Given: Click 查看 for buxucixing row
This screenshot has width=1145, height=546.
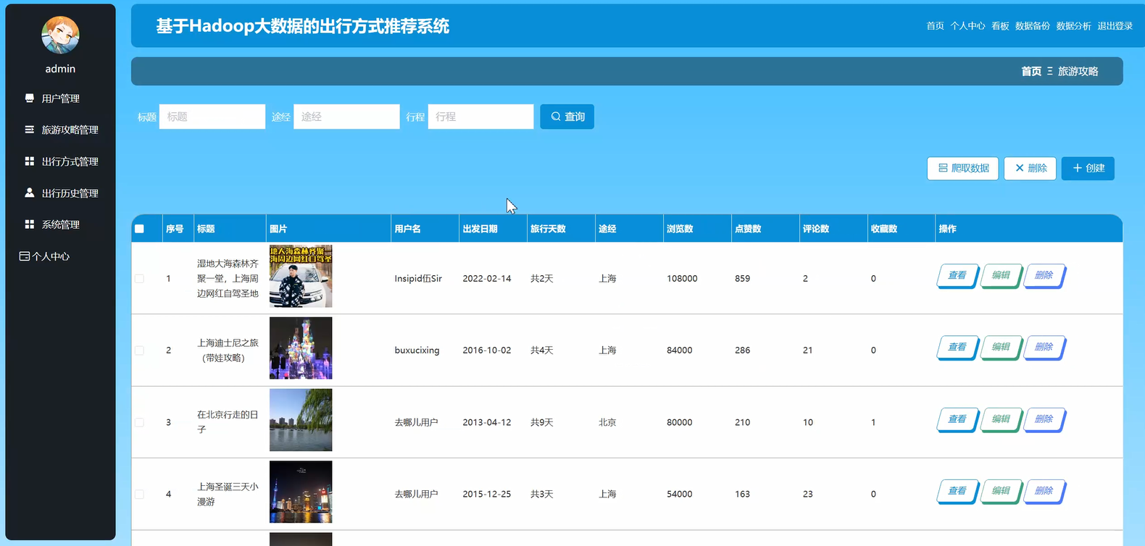Looking at the screenshot, I should [x=957, y=348].
